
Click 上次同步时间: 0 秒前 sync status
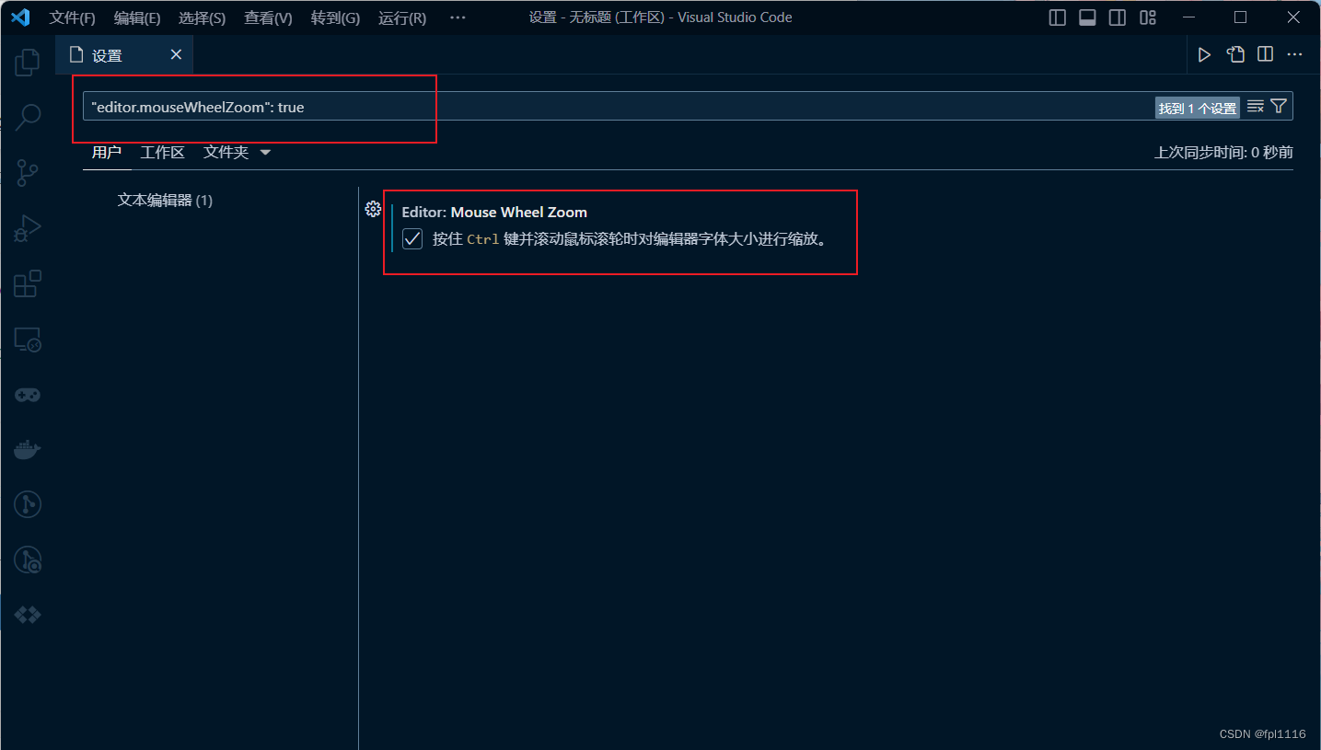[x=1223, y=153]
